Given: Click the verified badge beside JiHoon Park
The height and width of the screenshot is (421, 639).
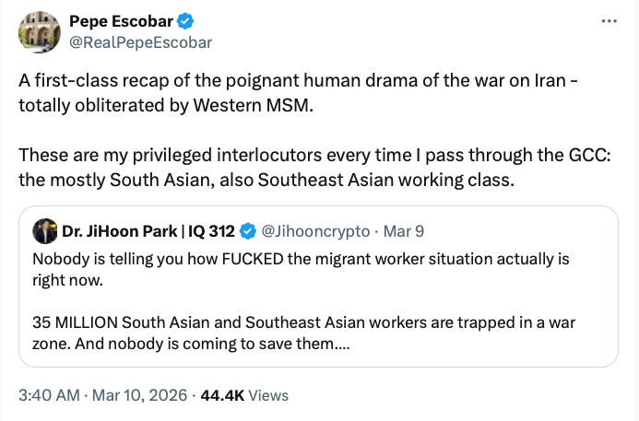Looking at the screenshot, I should (x=249, y=230).
